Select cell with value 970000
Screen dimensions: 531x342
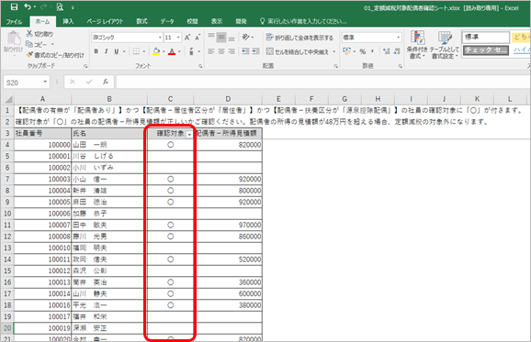(228, 225)
